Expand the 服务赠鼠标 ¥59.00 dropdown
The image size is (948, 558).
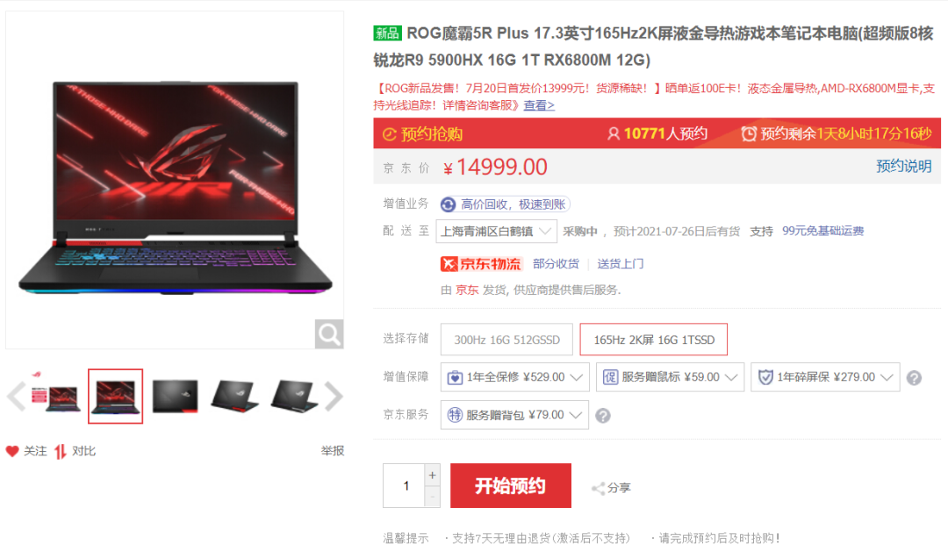(670, 377)
